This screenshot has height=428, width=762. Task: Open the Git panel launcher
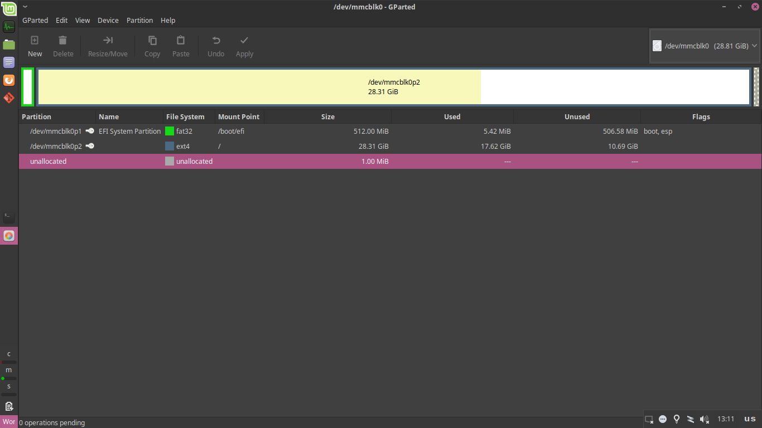pyautogui.click(x=9, y=98)
